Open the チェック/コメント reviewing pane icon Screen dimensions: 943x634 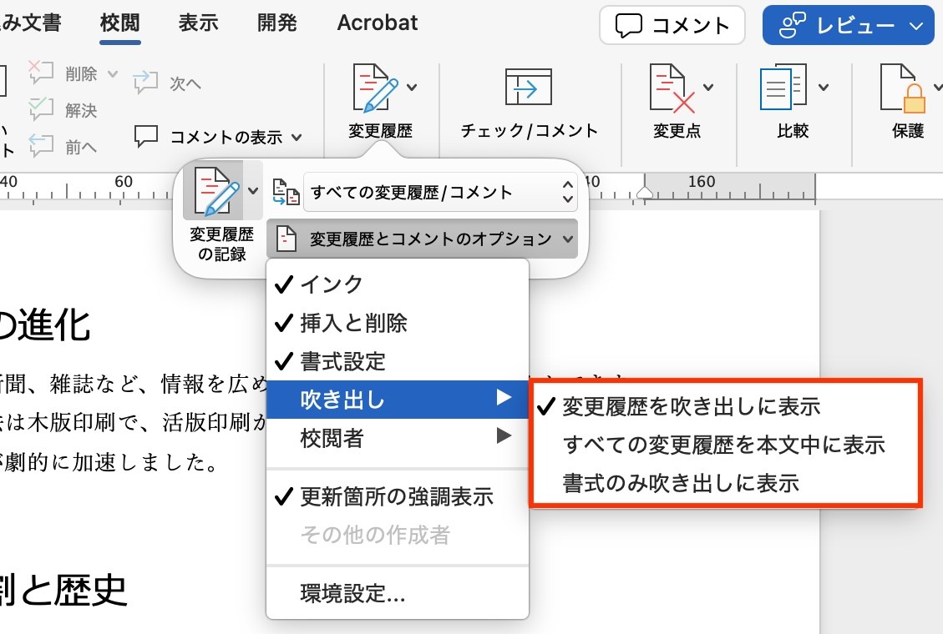click(528, 87)
